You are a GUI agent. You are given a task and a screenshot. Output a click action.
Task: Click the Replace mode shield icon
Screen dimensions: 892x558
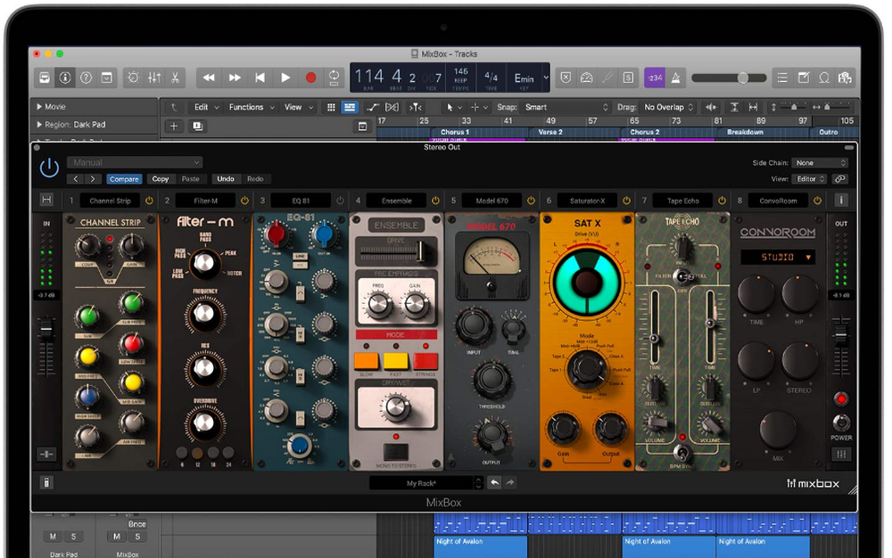click(x=566, y=78)
